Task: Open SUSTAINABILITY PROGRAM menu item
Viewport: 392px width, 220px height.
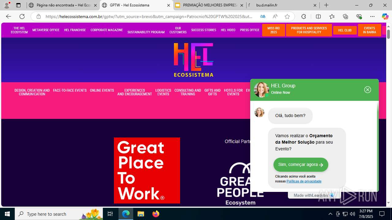Action: pos(146,32)
